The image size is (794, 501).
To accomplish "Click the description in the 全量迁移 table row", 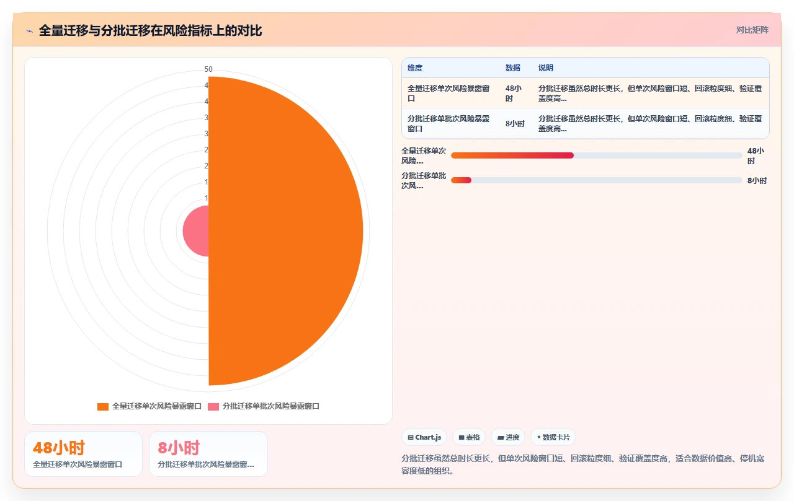I will click(x=650, y=94).
